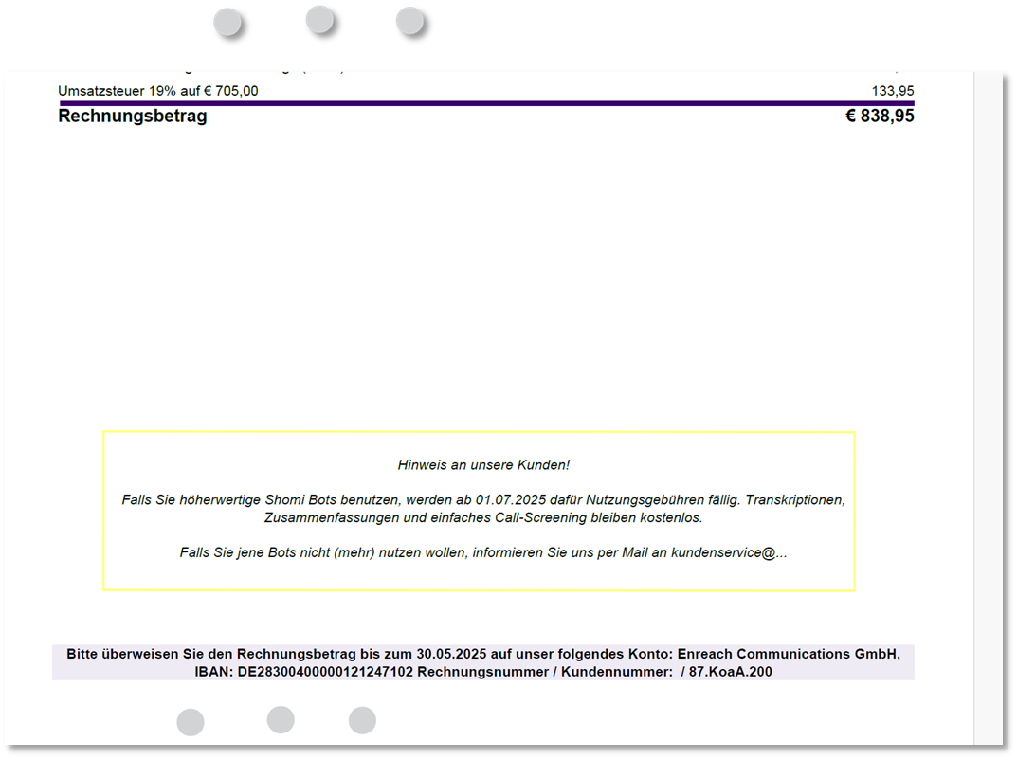Click the leftmost circular icon in the top toolbar
Screen dimensions: 1017x759
pyautogui.click(x=227, y=20)
